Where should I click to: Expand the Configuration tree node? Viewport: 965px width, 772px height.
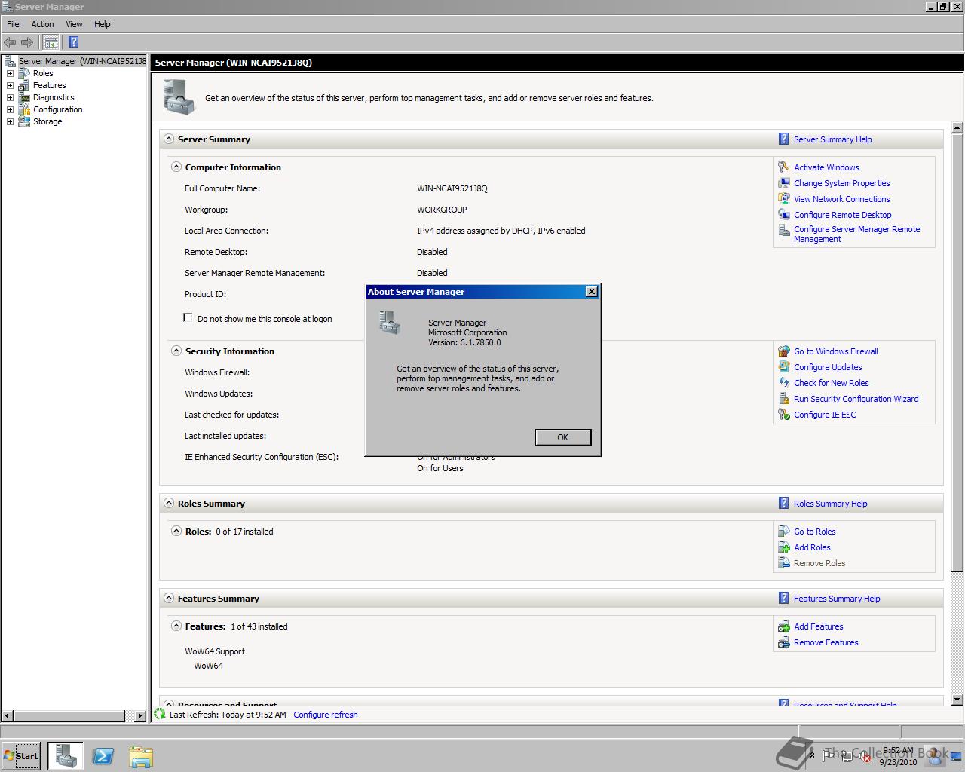tap(10, 109)
